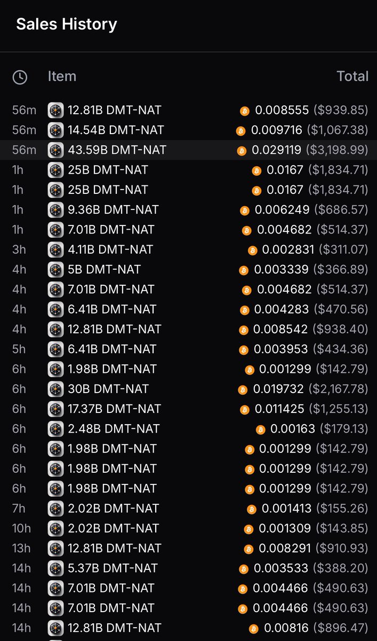Screen dimensions: 377x641
Task: Open the token icon beside 5.37B DMT-NAT
Action: point(55,568)
